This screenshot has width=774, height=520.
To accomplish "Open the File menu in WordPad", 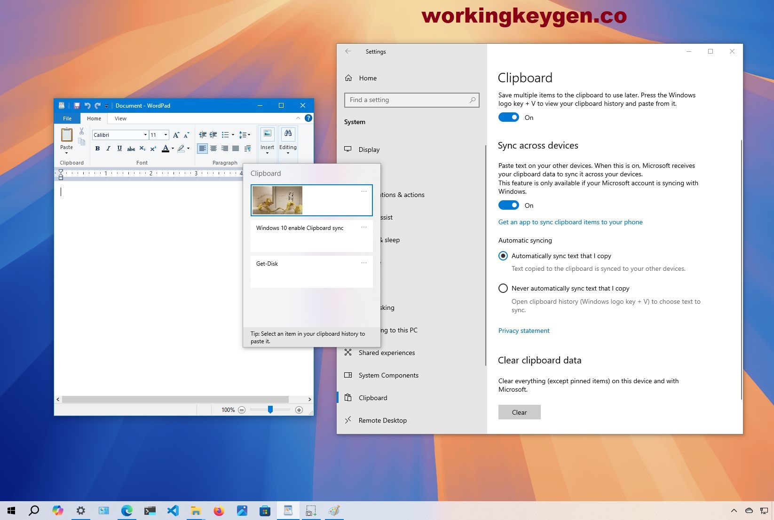I will click(67, 118).
